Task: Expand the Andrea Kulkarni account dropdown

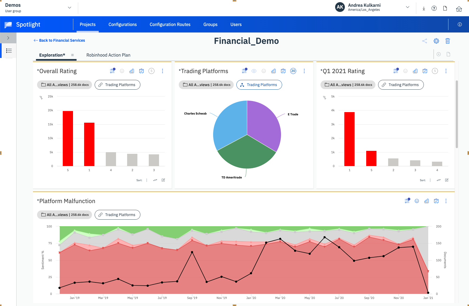Action: pyautogui.click(x=407, y=7)
